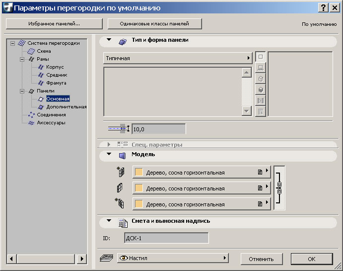343x271 pixels.
Task: Switch preview to the 3D wireframe cube icon
Action: [260, 79]
